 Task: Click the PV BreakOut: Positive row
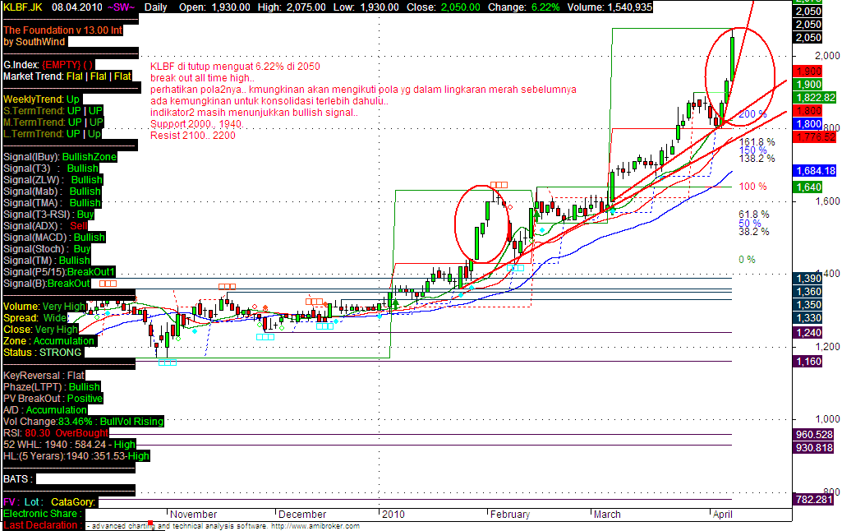[53, 399]
